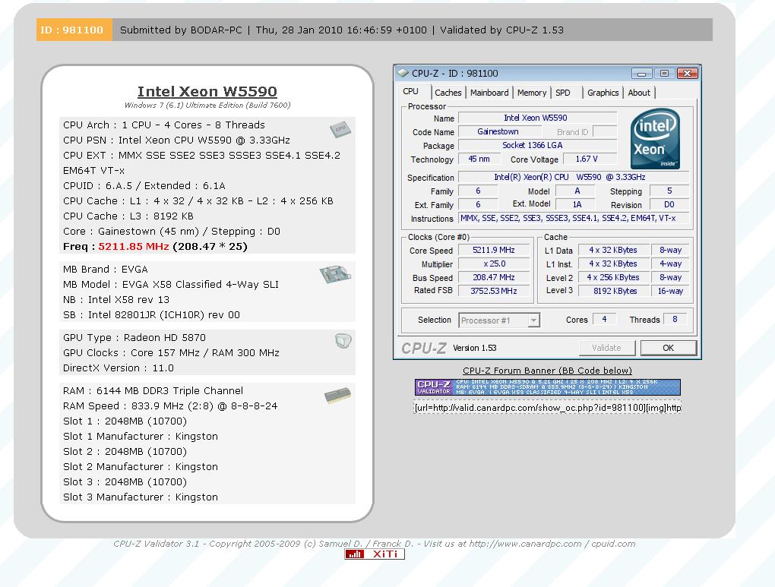Image resolution: width=775 pixels, height=587 pixels.
Task: Click the Intel Xeon inside logo
Action: pos(655,139)
